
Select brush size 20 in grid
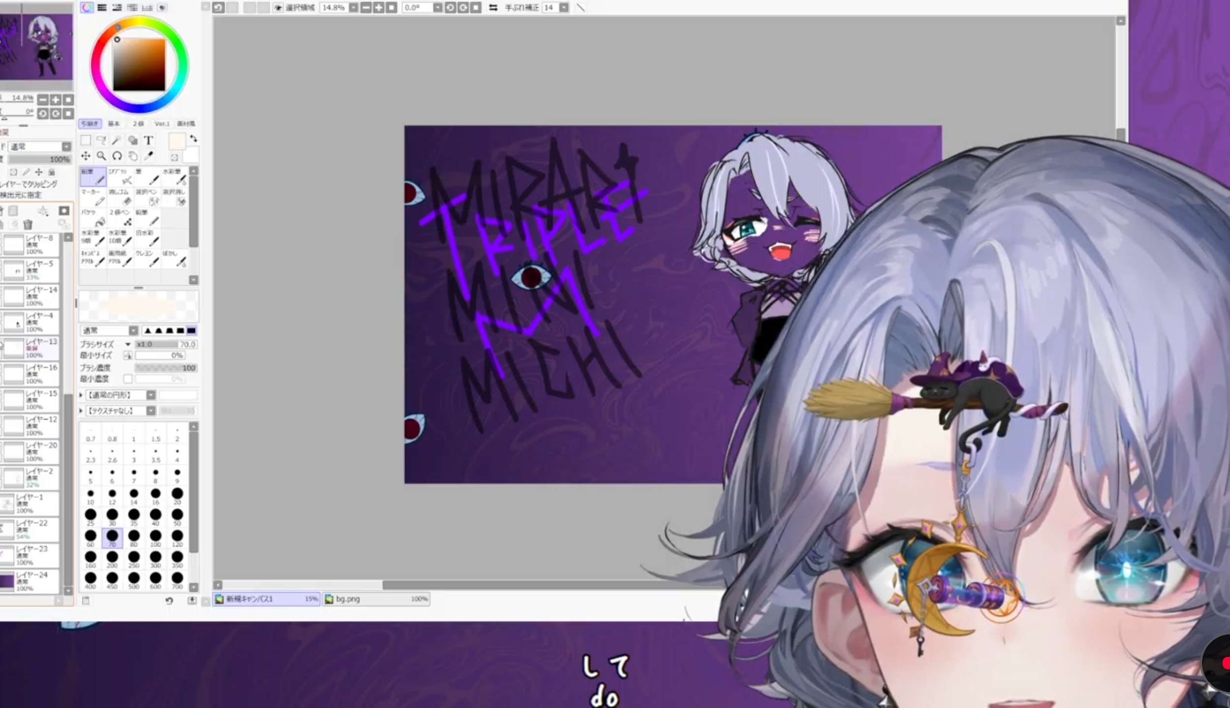point(177,496)
